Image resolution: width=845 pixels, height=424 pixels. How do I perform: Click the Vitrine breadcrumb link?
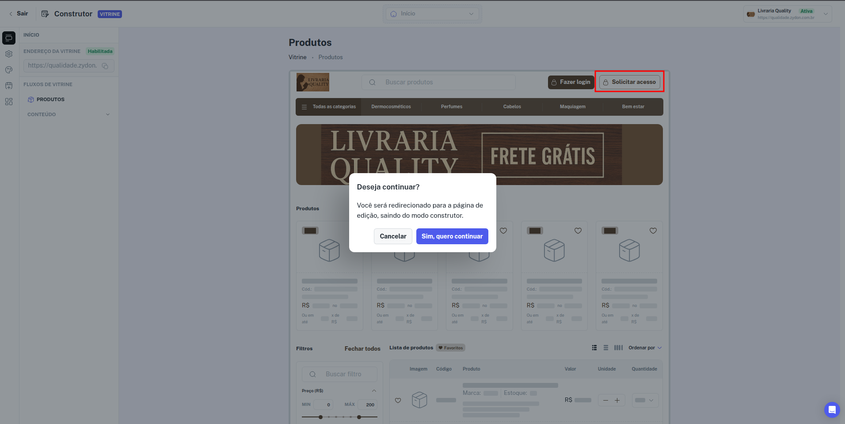pyautogui.click(x=297, y=57)
